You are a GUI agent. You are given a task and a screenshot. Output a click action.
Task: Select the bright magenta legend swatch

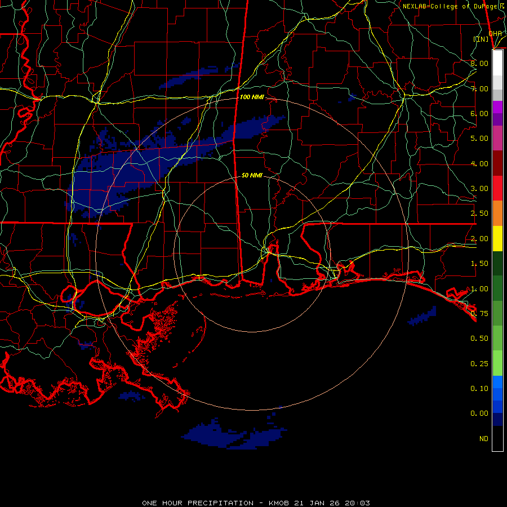[x=497, y=107]
